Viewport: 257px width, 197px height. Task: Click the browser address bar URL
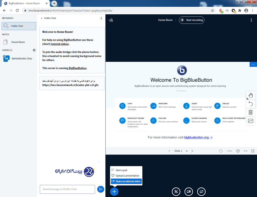coord(70,11)
